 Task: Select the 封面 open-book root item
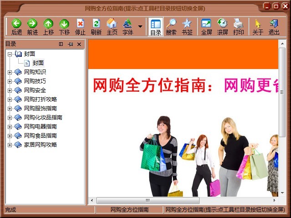30,54
